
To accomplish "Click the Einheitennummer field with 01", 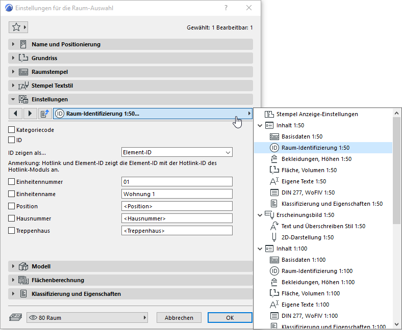I will 177,182.
